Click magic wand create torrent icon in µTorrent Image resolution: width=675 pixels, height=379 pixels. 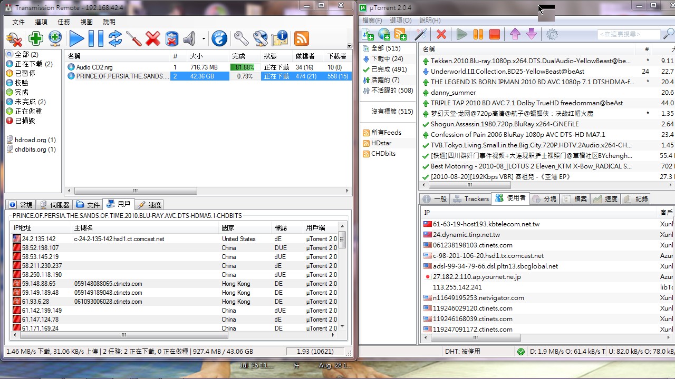pos(421,34)
